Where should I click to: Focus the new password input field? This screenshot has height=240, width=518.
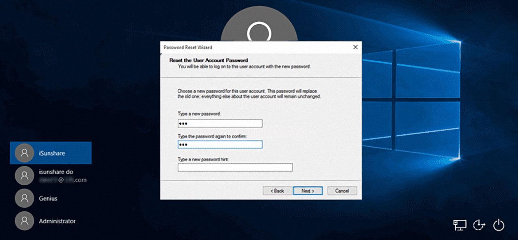[220, 123]
